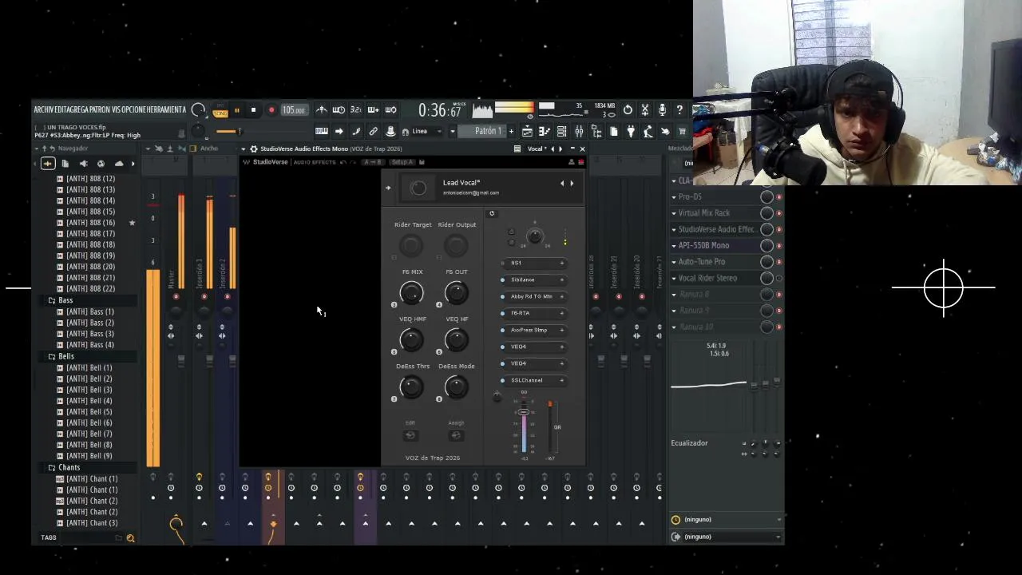Open the channel rack icon
This screenshot has width=1022, height=575.
click(561, 132)
